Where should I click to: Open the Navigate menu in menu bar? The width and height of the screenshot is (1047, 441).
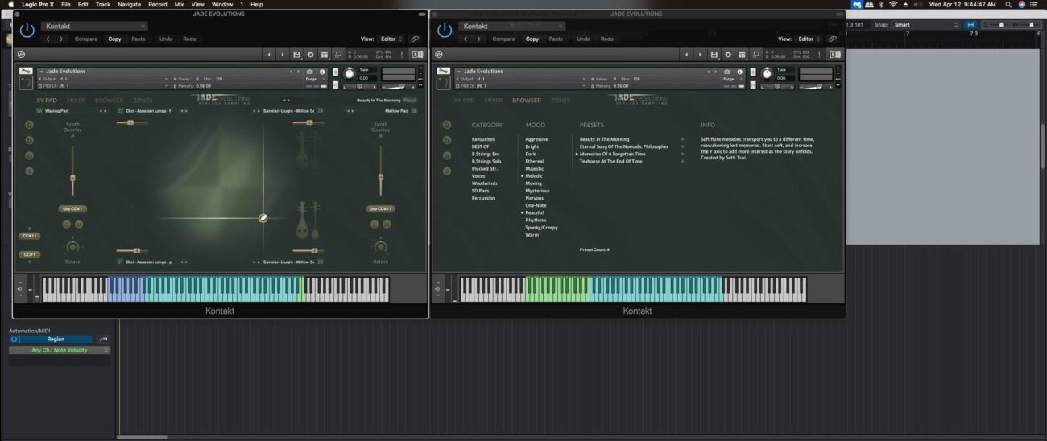pos(129,4)
